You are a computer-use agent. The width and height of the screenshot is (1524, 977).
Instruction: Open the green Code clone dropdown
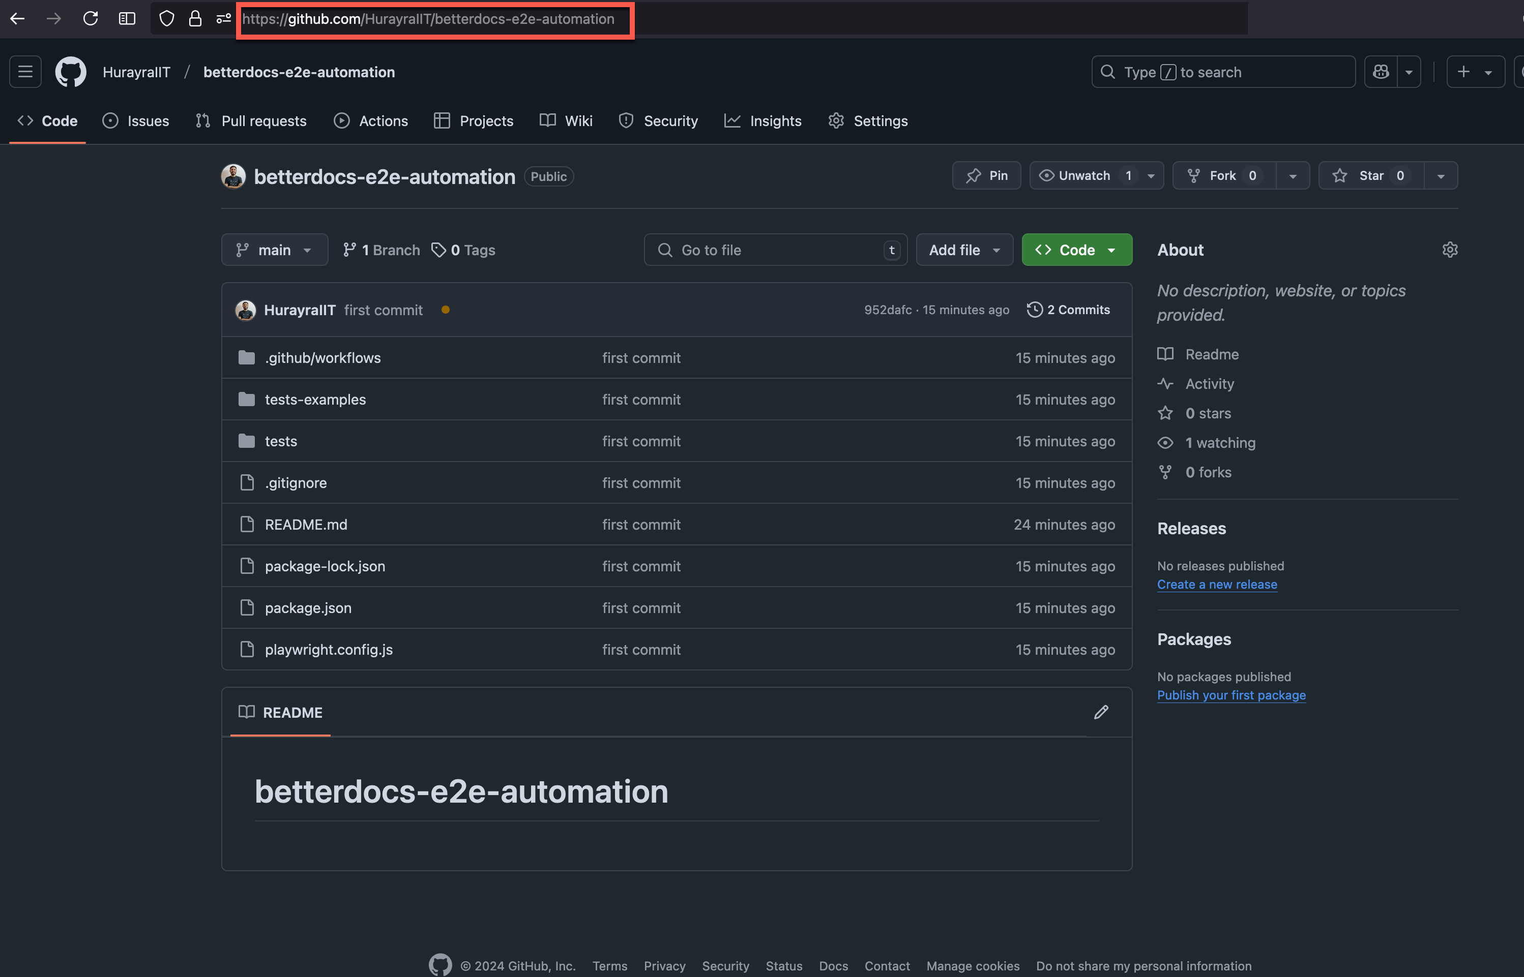click(1076, 249)
